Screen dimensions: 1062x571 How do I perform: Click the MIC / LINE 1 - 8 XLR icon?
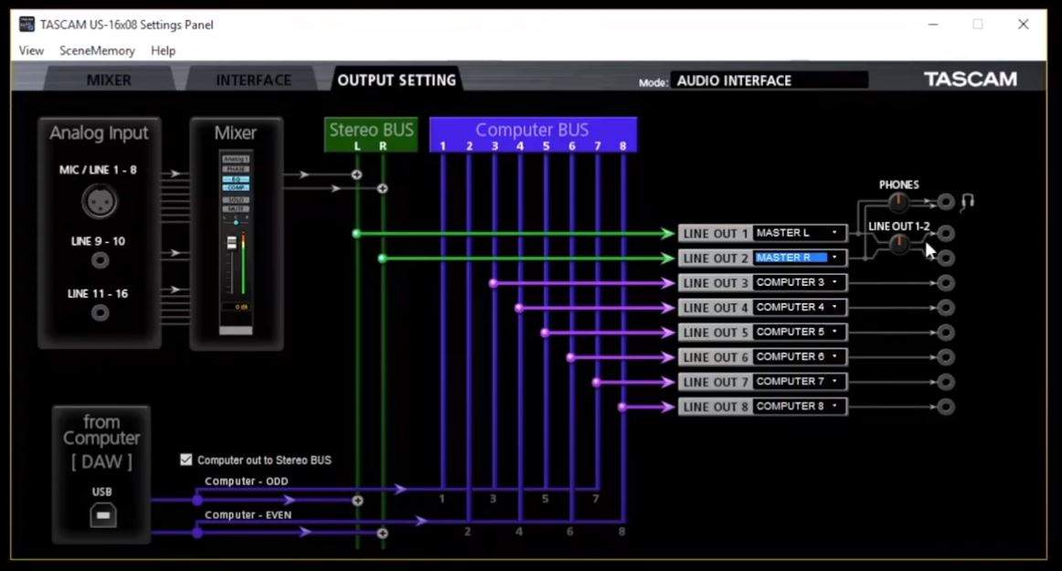coord(100,201)
